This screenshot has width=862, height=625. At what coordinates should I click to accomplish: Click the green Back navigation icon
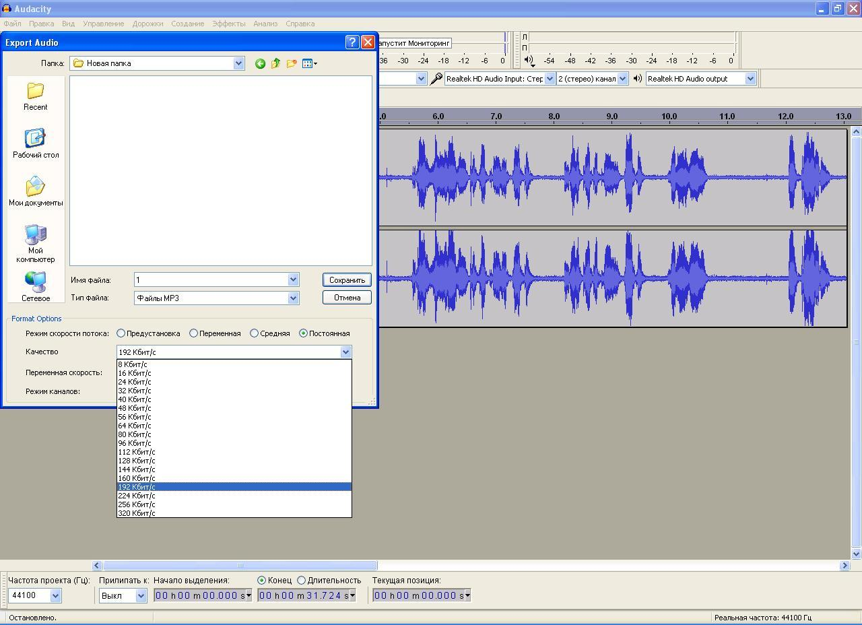(x=260, y=63)
